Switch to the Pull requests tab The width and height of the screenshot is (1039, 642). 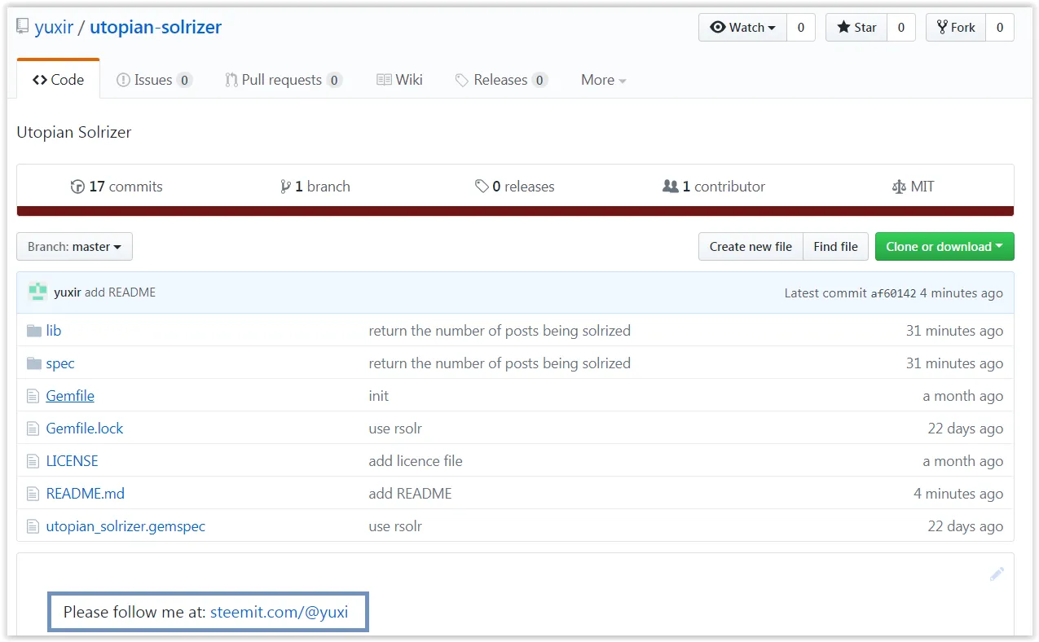284,80
